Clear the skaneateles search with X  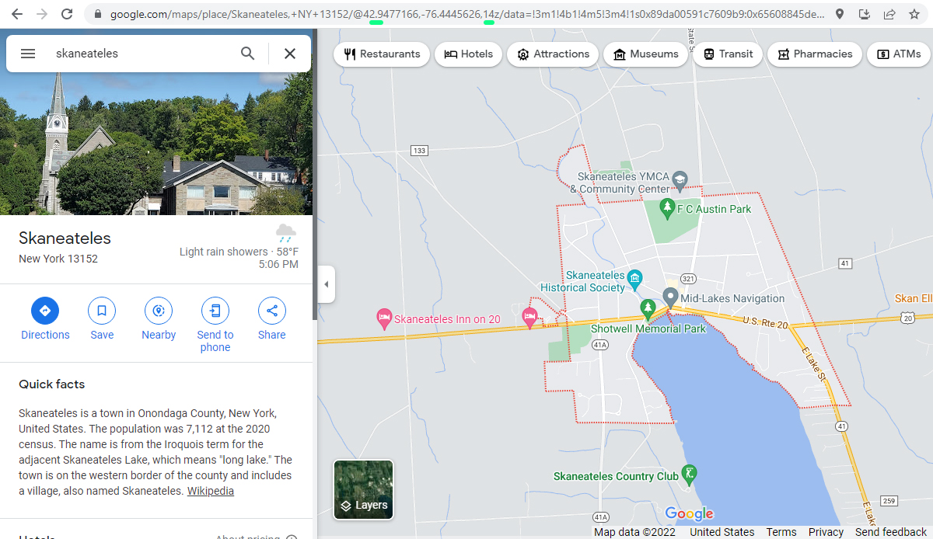(x=290, y=54)
